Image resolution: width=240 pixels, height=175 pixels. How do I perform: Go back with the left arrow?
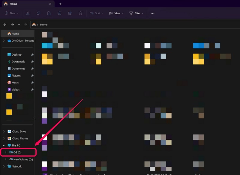click(5, 25)
